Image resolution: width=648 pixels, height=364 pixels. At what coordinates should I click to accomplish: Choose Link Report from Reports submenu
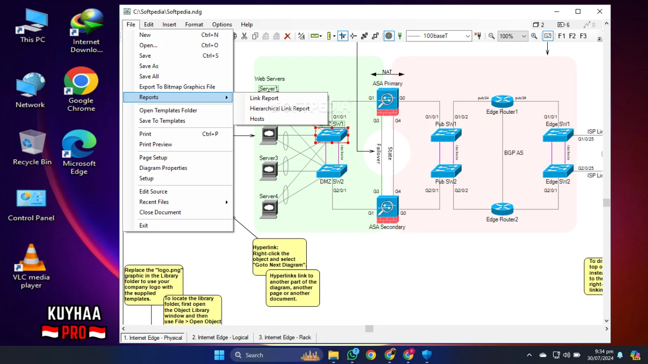264,98
